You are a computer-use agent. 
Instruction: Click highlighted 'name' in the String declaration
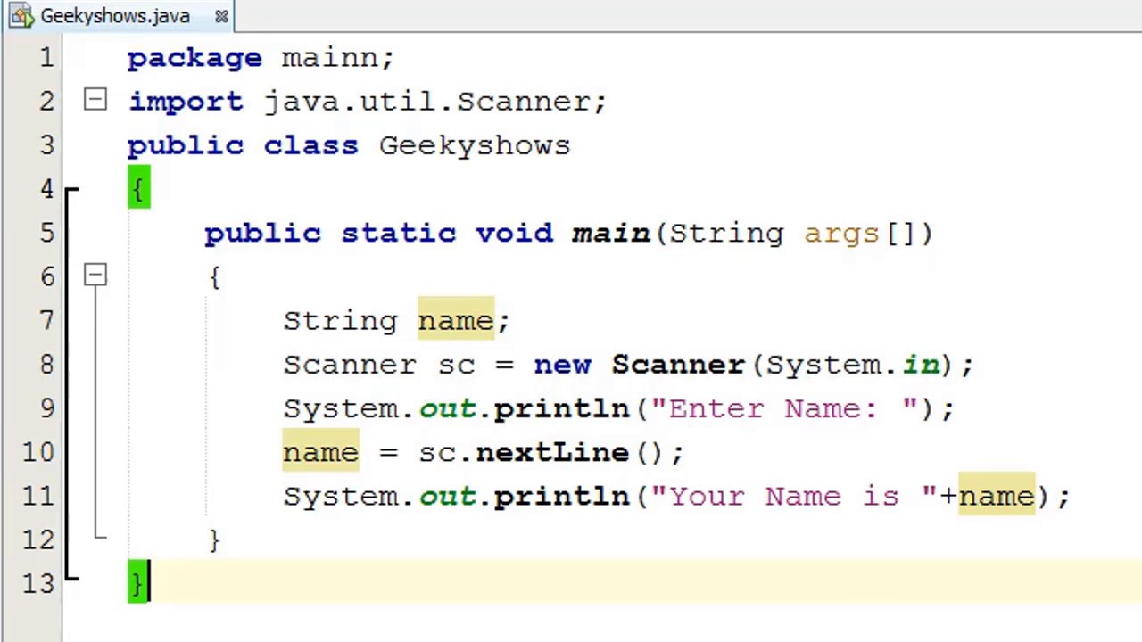point(456,320)
